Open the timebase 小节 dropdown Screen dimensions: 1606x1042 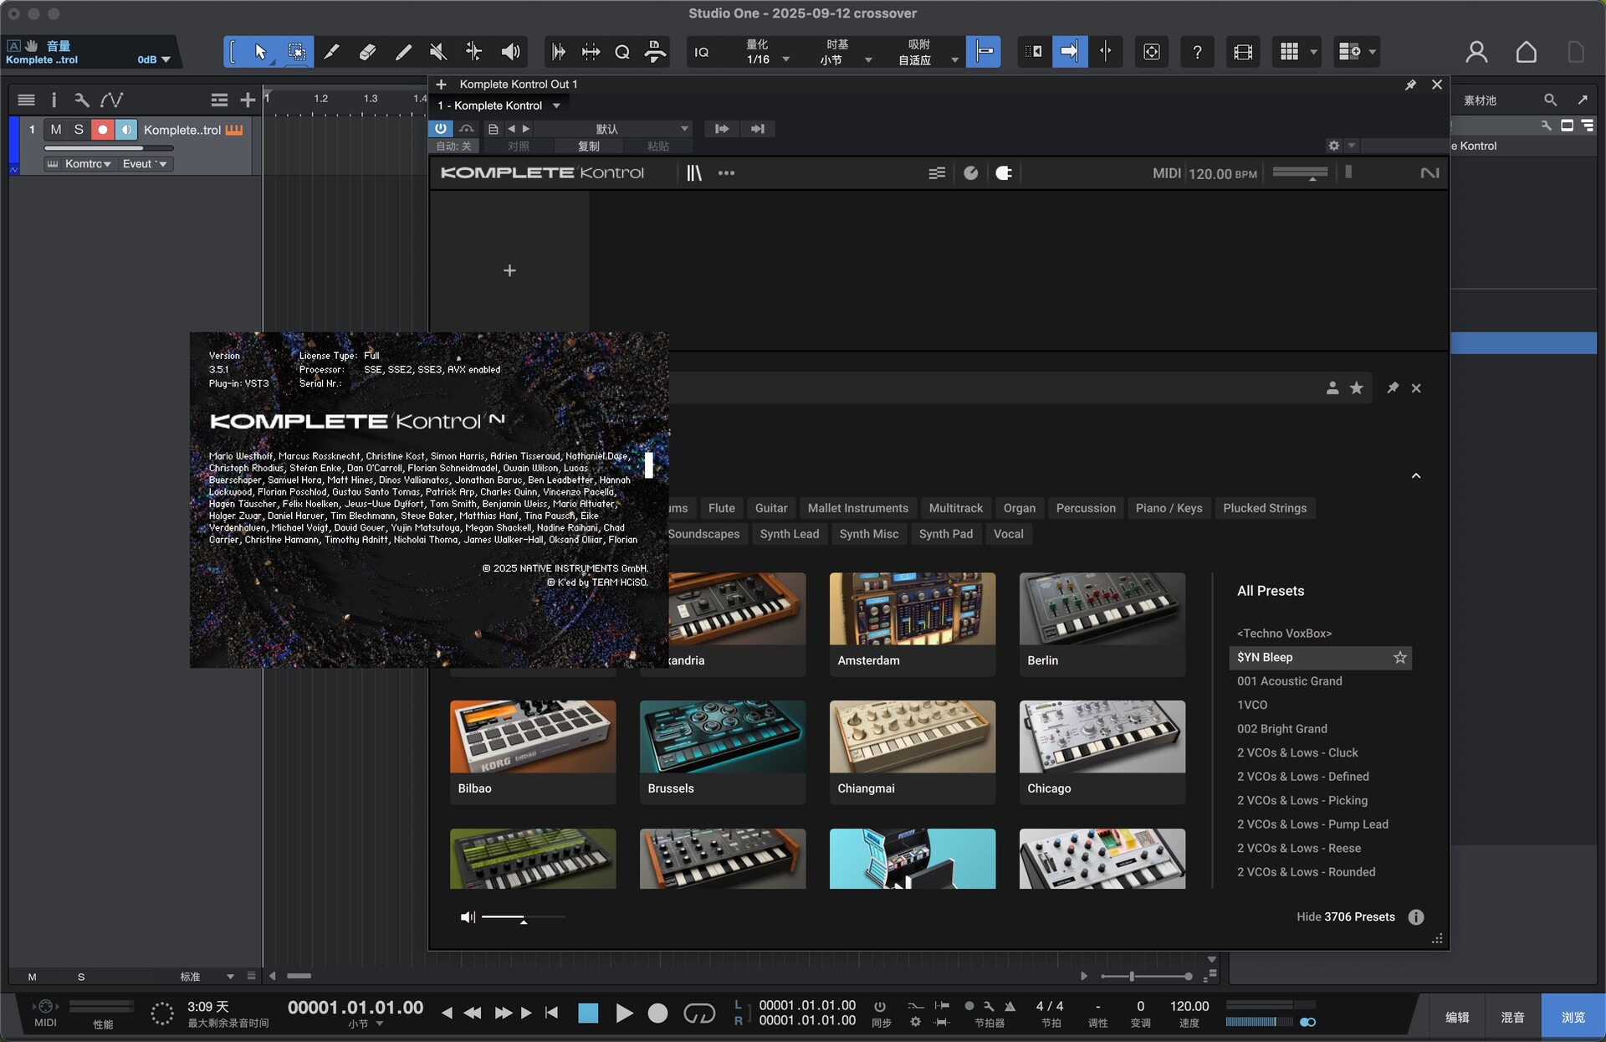pyautogui.click(x=846, y=59)
